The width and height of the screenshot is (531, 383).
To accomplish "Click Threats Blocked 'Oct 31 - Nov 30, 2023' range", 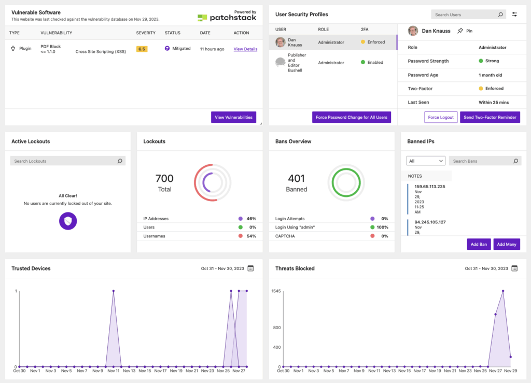I will pos(486,268).
